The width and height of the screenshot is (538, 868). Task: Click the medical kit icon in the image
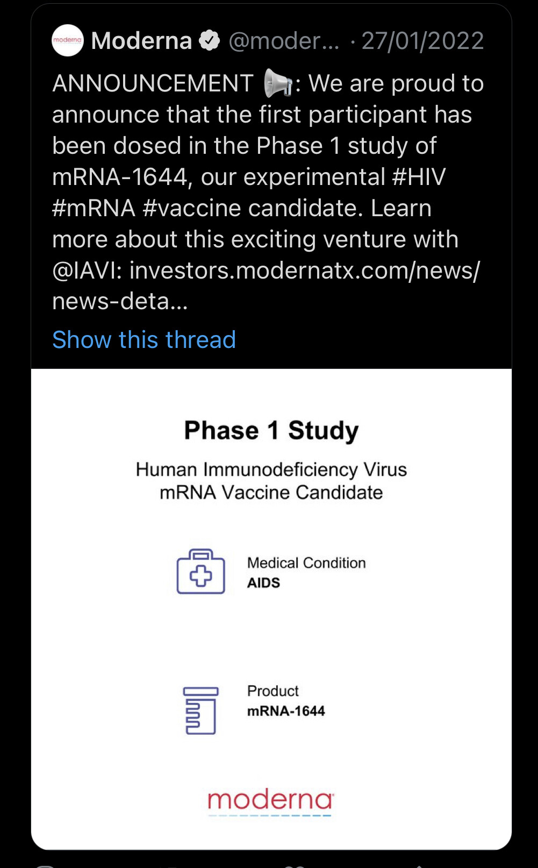pyautogui.click(x=201, y=572)
